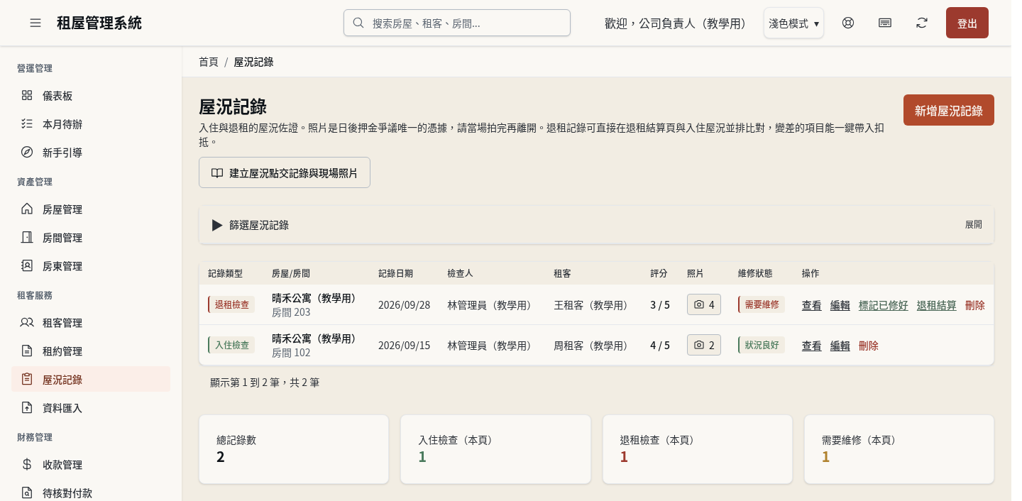Click the 總記錄數 summary card
Image resolution: width=1022 pixels, height=501 pixels.
coord(294,449)
